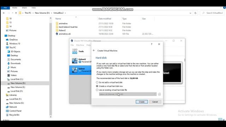Screen dimensions: 226x127
Task: Open folder 14 in navigation pane
Action: (x=10, y=26)
